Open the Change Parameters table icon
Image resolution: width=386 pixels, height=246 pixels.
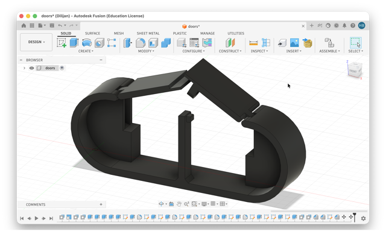(194, 43)
